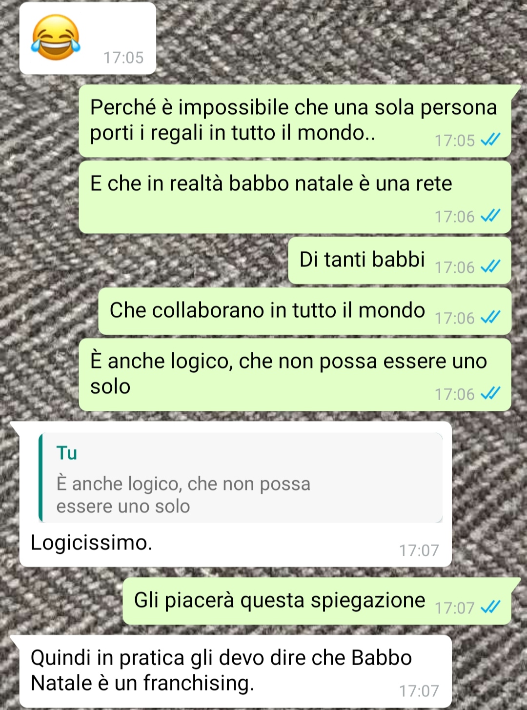Tap read ticks on 'Gli piacerà questa spiegazione'

click(x=490, y=608)
